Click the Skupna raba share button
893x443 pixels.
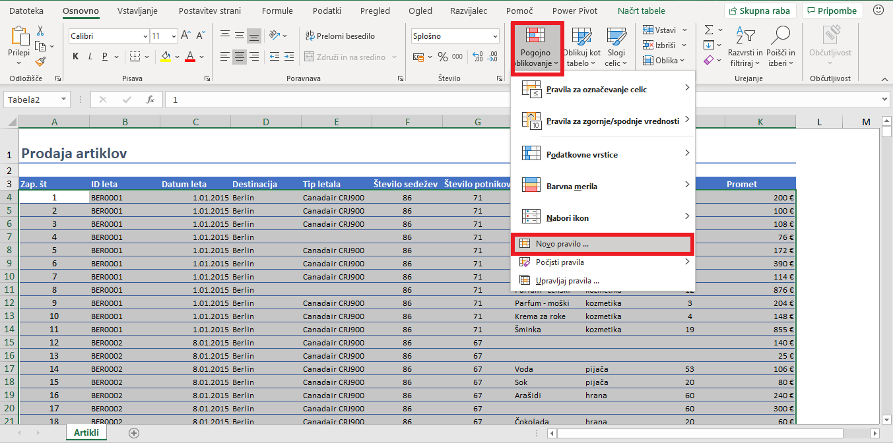tap(760, 11)
